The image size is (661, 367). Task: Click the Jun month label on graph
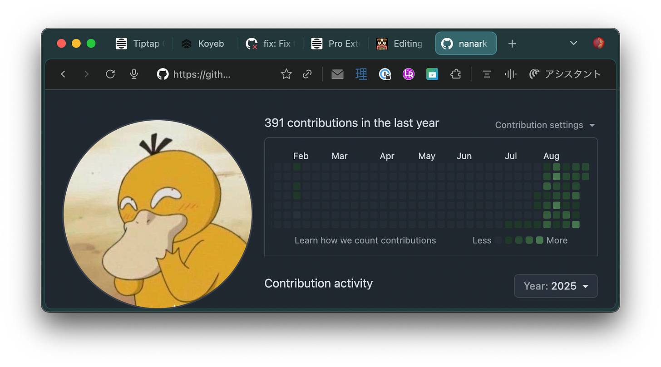[x=464, y=156]
